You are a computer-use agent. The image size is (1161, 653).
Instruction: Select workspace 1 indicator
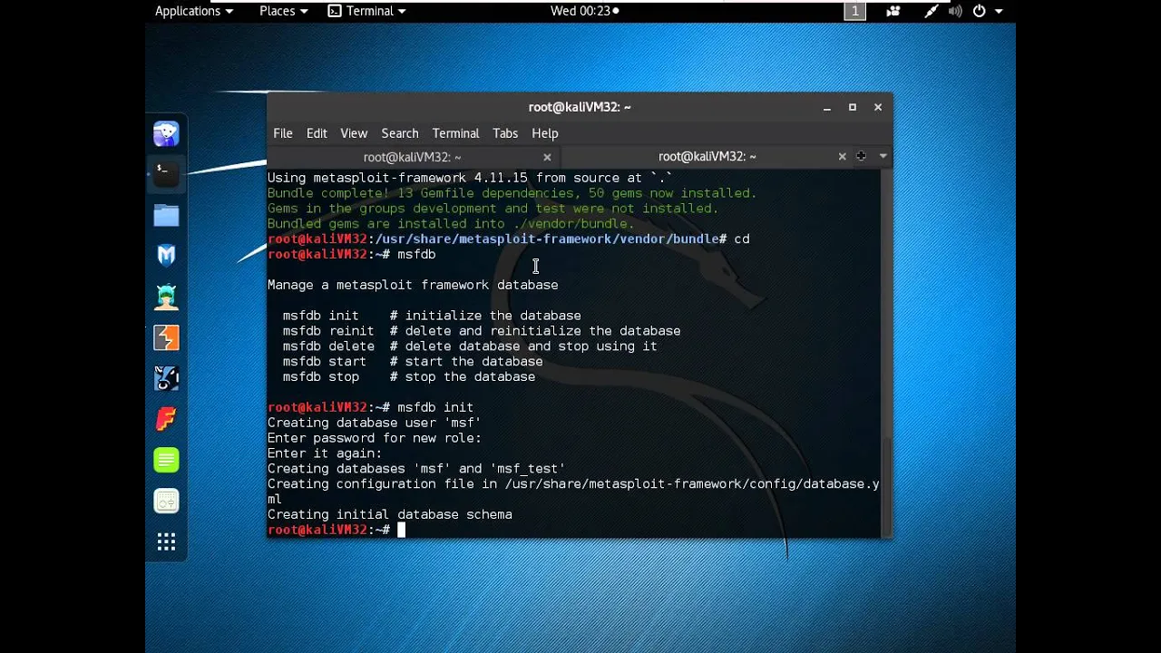click(854, 11)
